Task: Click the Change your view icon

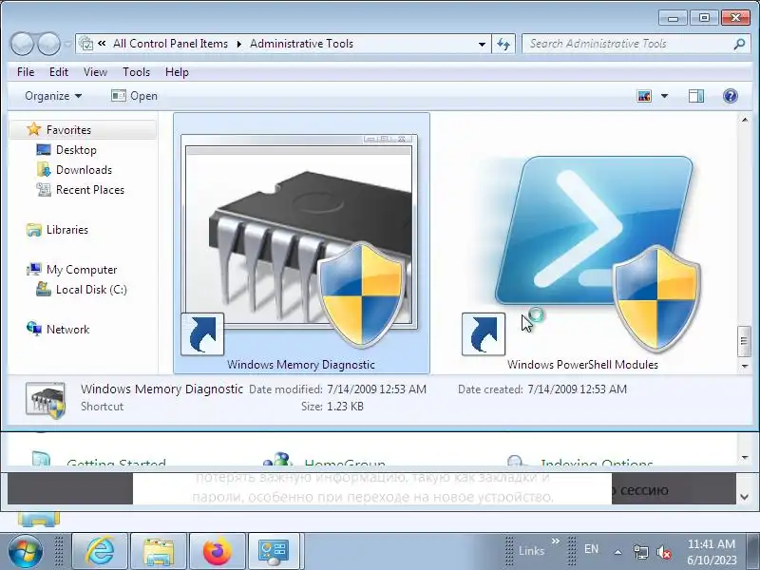Action: coord(644,96)
